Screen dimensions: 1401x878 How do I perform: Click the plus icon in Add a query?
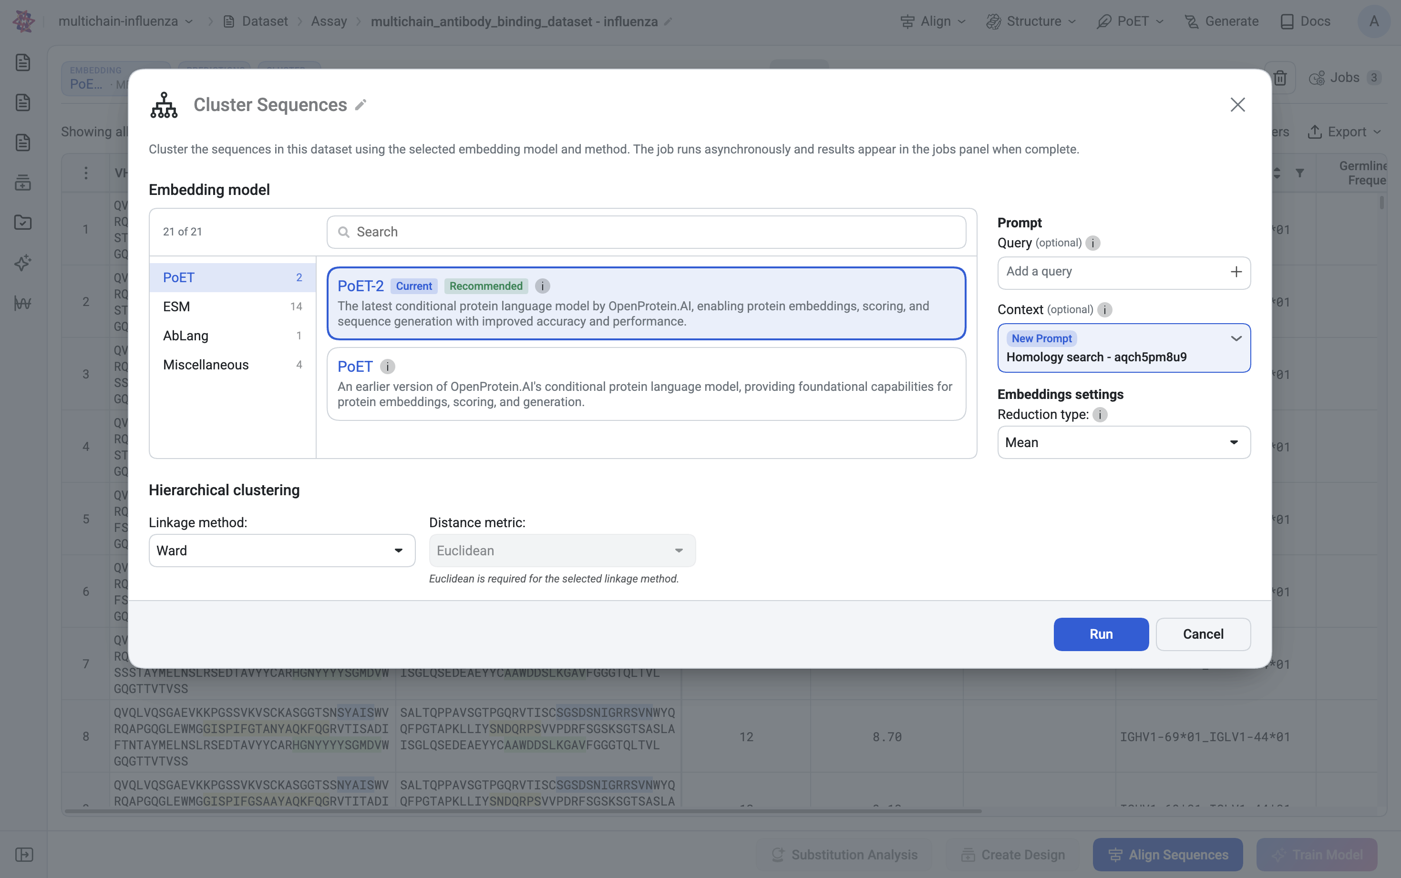[x=1236, y=272]
